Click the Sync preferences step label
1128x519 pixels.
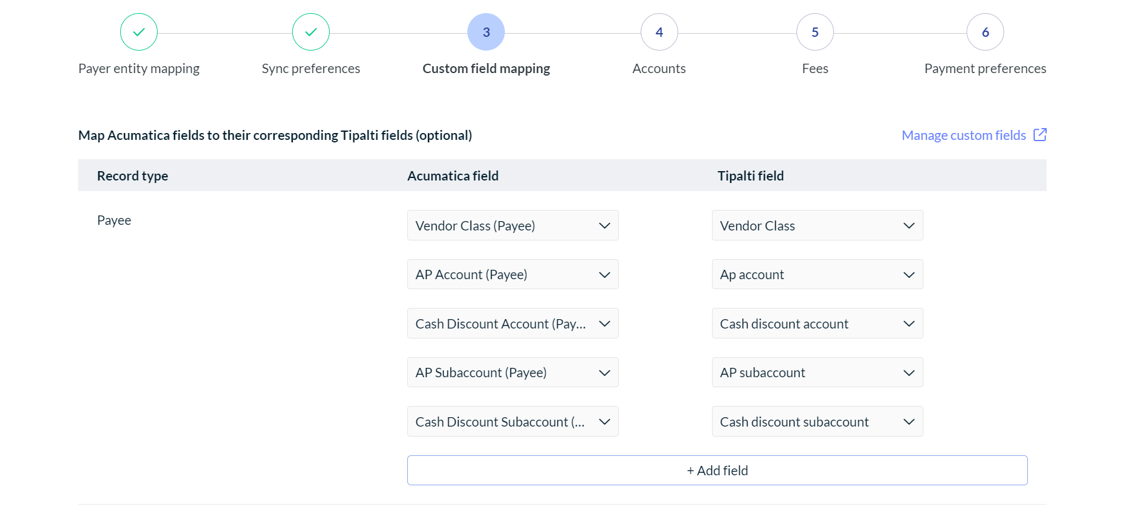click(x=311, y=69)
